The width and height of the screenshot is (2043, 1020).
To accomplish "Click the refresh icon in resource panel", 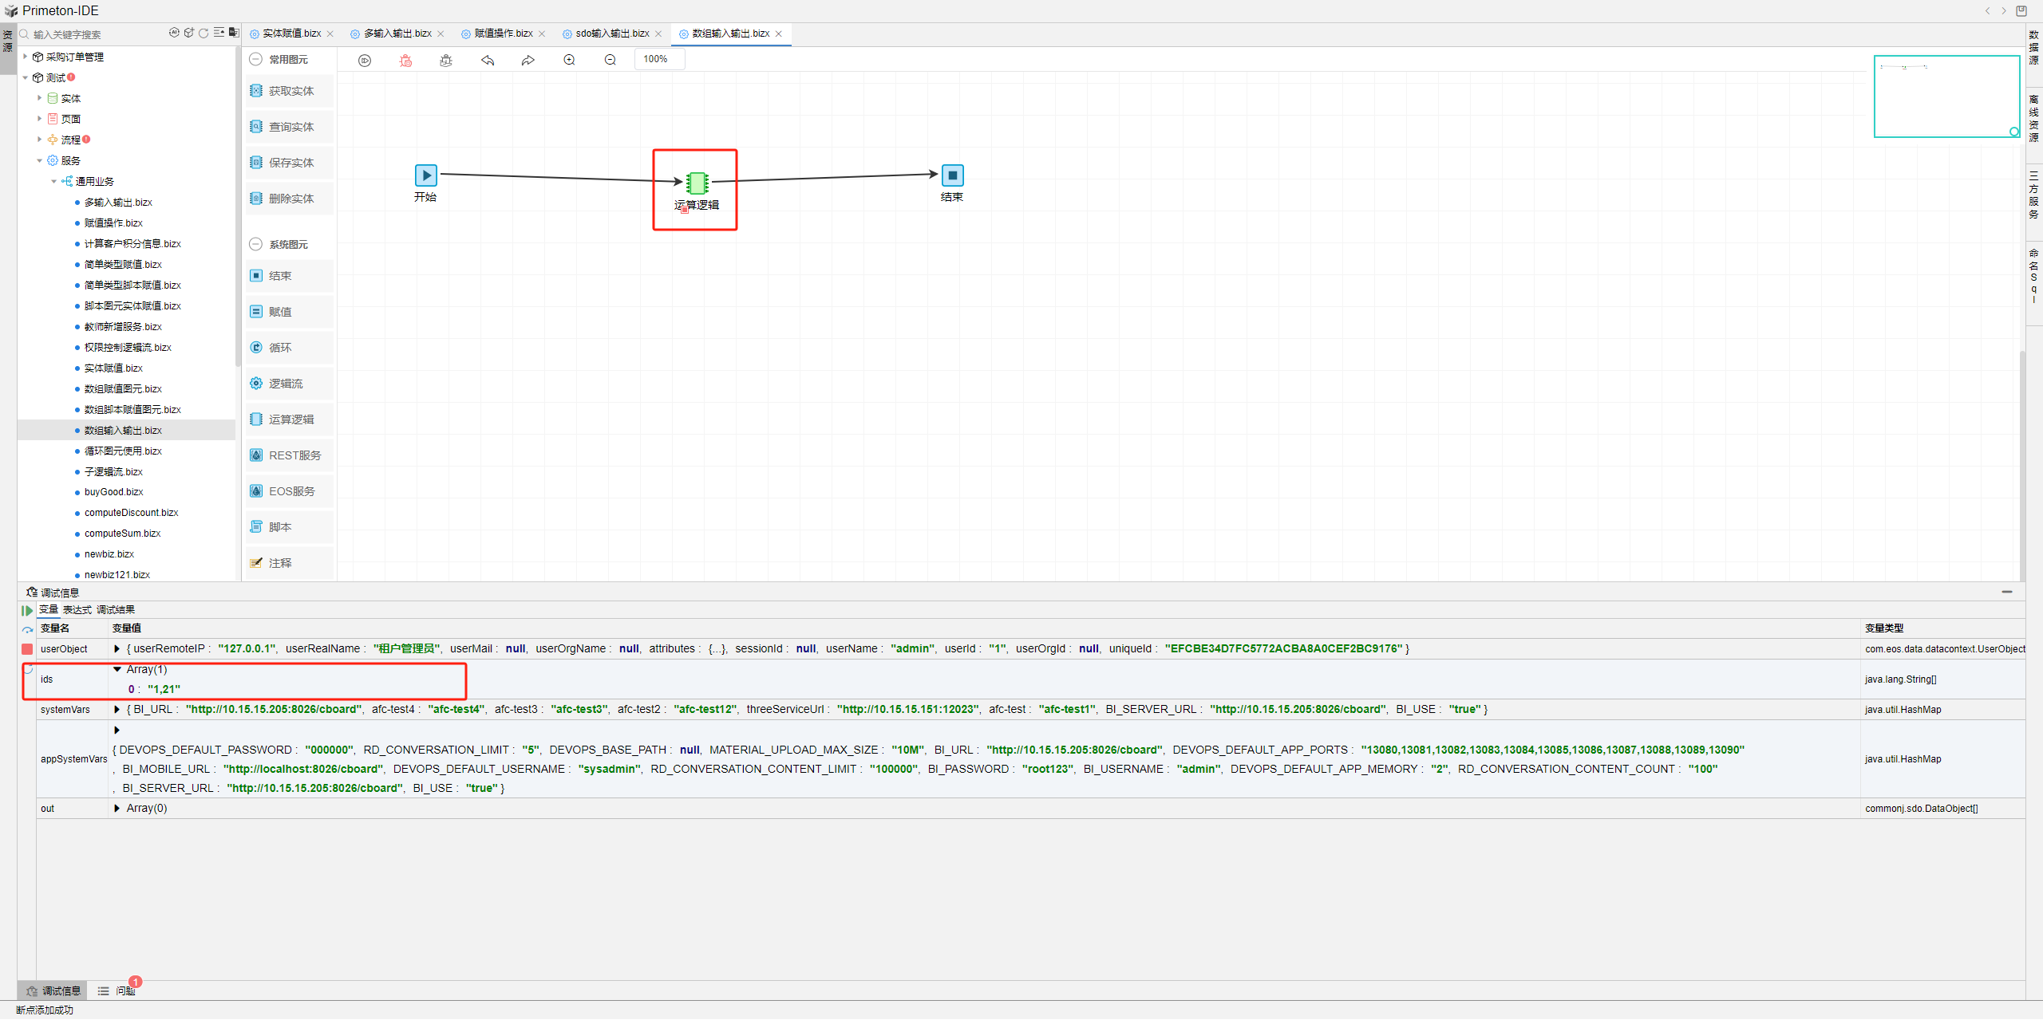I will [x=204, y=33].
